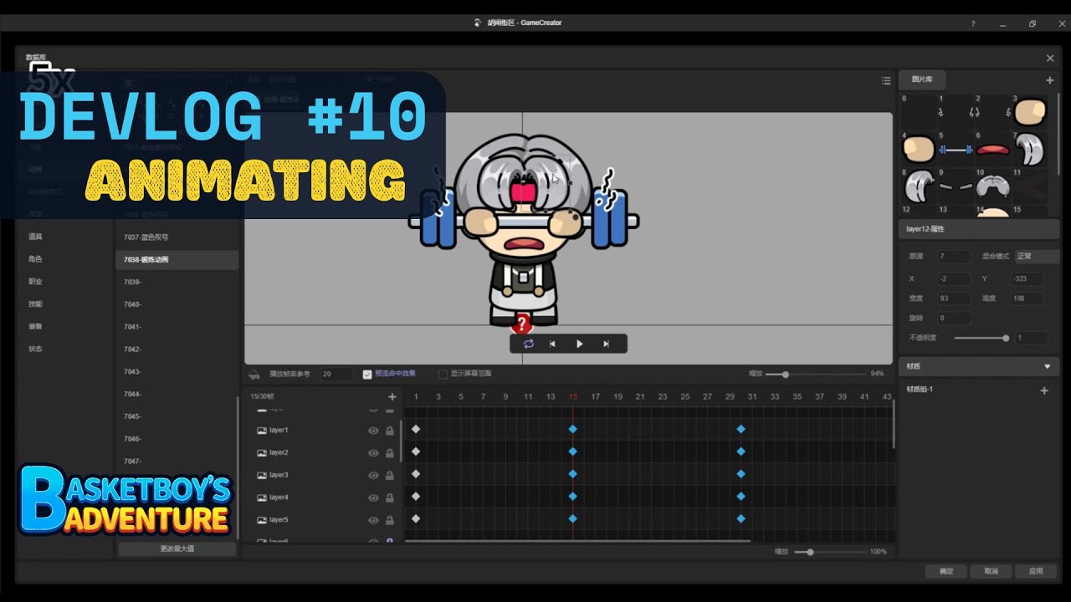Screen dimensions: 1071x602
Task: Click the 播放帧率参考 input showing 20
Action: pyautogui.click(x=336, y=374)
